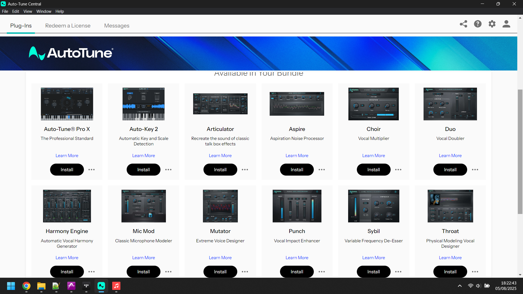
Task: Install Auto-Key 2 plug-in
Action: [x=144, y=170]
